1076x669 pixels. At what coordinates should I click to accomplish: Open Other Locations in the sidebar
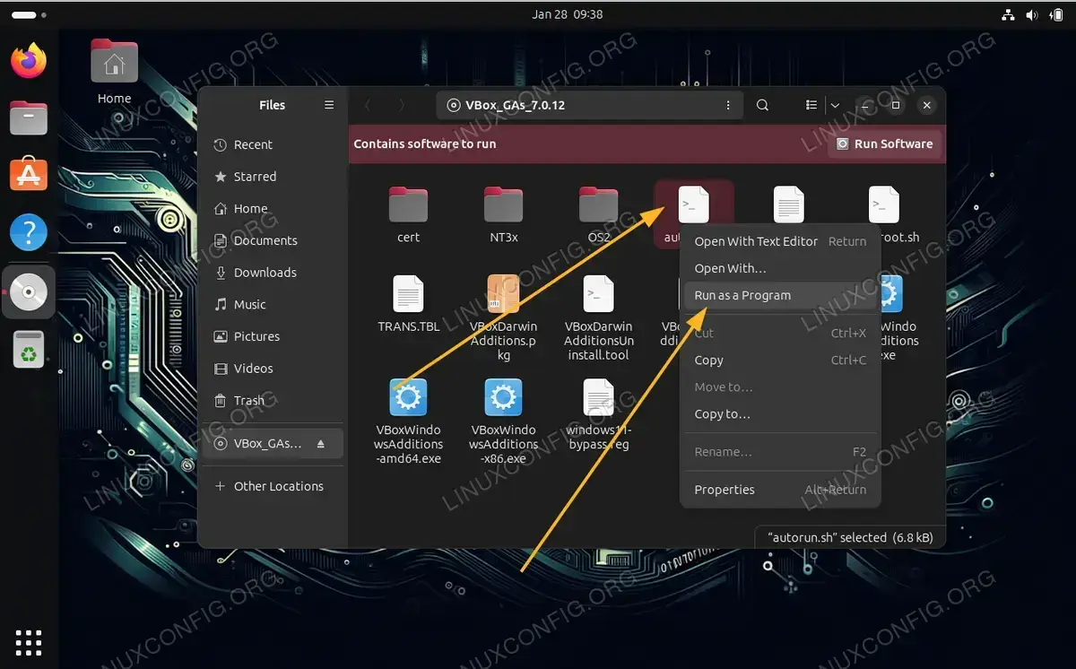tap(273, 486)
